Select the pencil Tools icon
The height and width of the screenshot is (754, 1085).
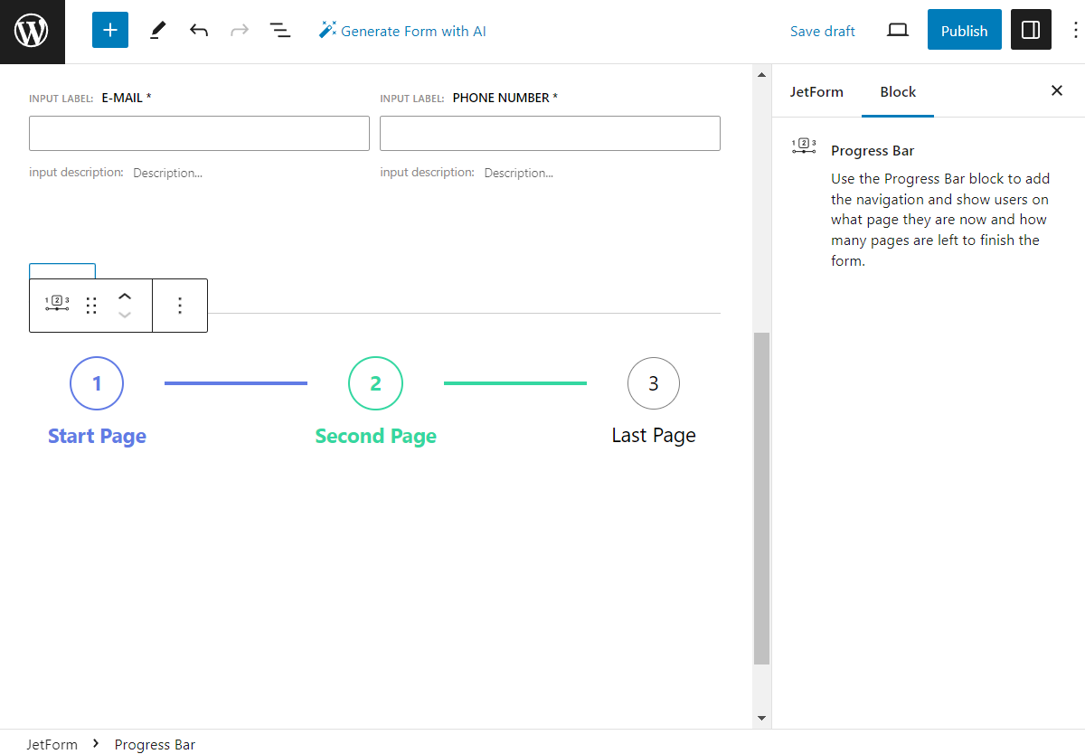pyautogui.click(x=157, y=31)
